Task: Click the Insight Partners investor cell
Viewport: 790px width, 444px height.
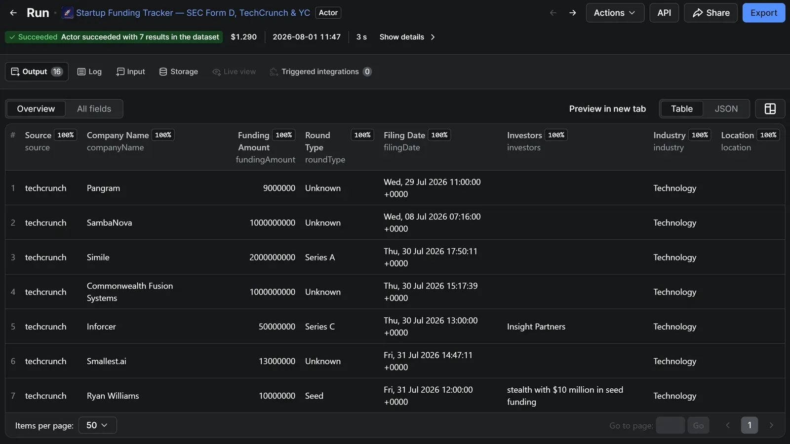Action: point(536,327)
